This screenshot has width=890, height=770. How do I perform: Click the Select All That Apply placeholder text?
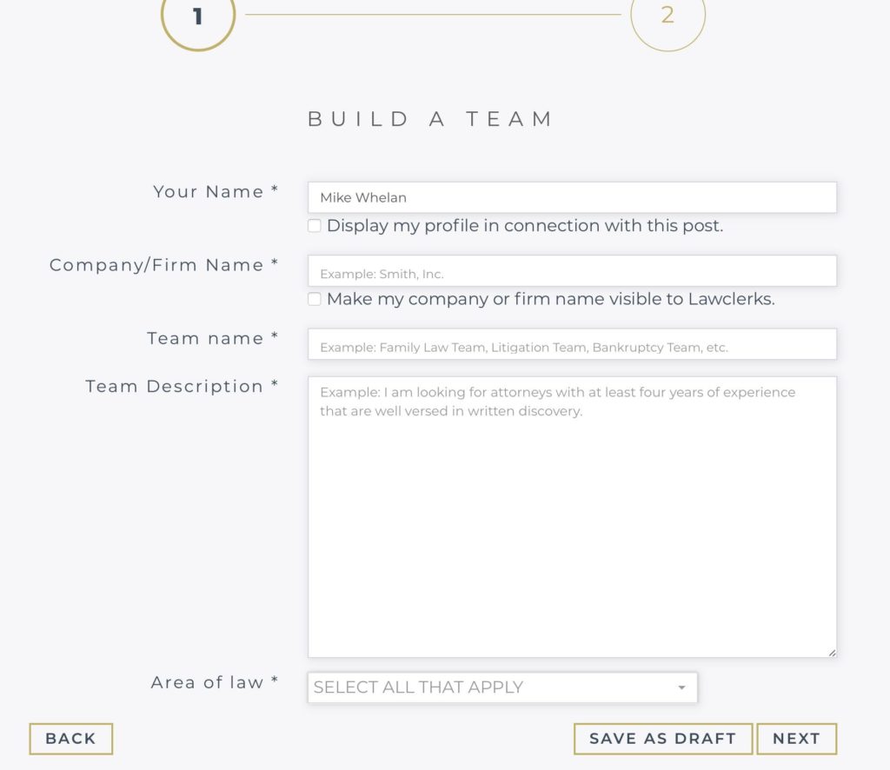tap(418, 687)
